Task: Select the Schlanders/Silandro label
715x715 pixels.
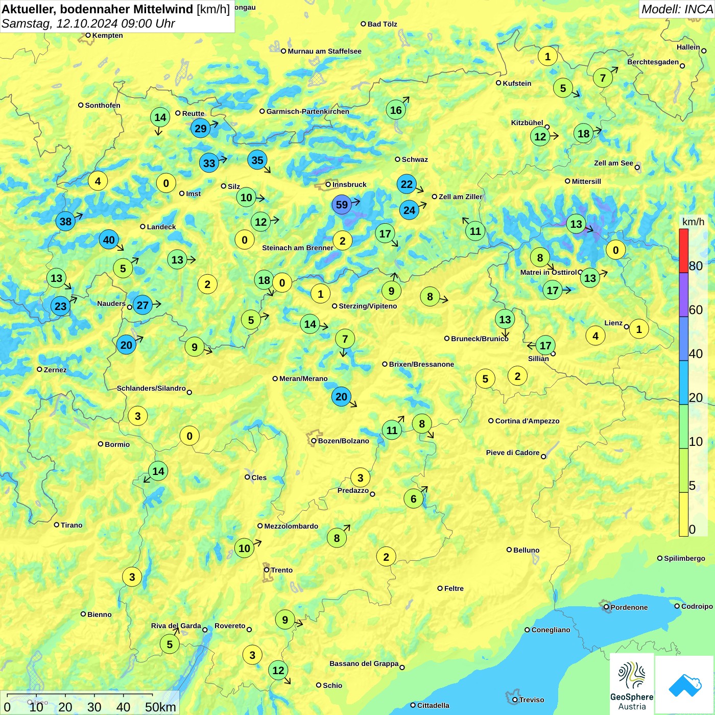Action: tap(151, 388)
